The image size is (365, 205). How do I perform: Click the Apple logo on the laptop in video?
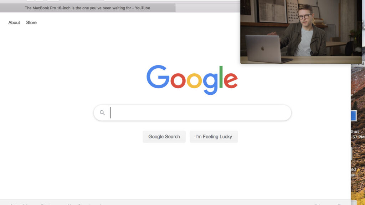[x=263, y=48]
